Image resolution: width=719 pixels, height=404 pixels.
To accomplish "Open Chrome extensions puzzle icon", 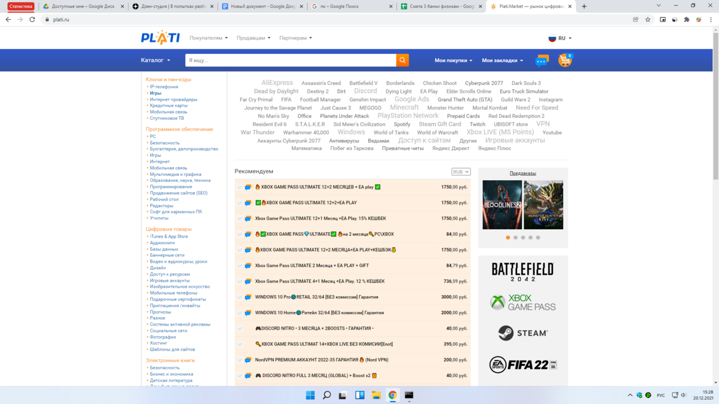I will click(687, 19).
